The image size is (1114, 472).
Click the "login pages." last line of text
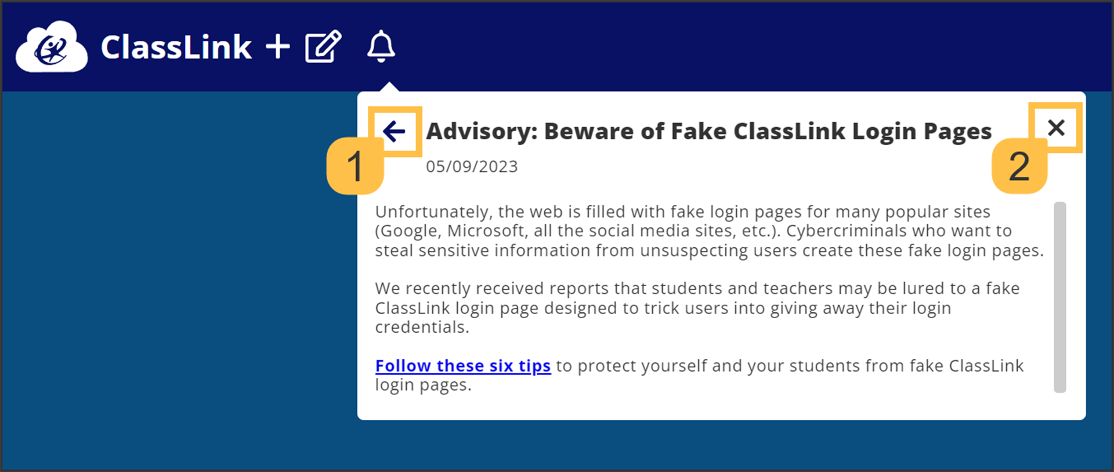point(423,385)
